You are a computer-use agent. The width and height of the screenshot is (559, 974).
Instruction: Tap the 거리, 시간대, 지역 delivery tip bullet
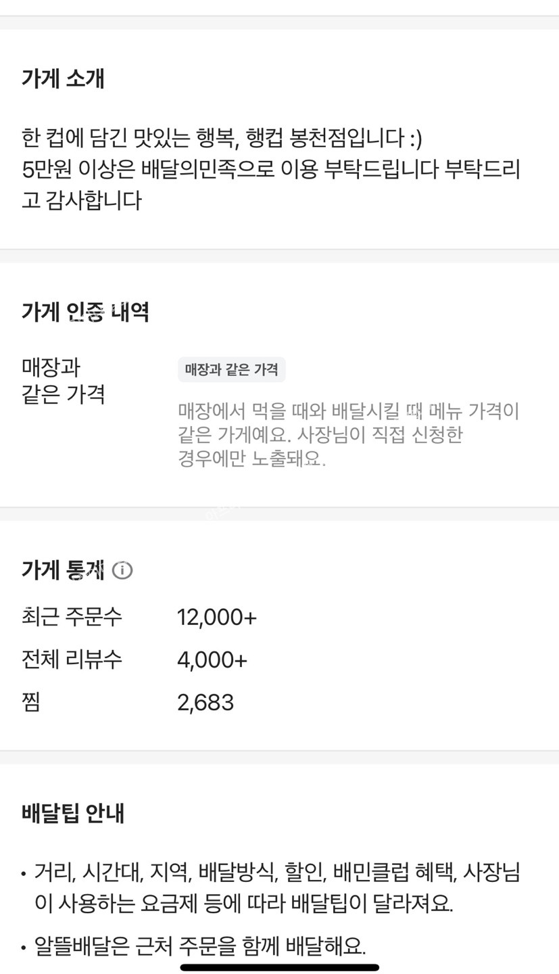pyautogui.click(x=277, y=887)
